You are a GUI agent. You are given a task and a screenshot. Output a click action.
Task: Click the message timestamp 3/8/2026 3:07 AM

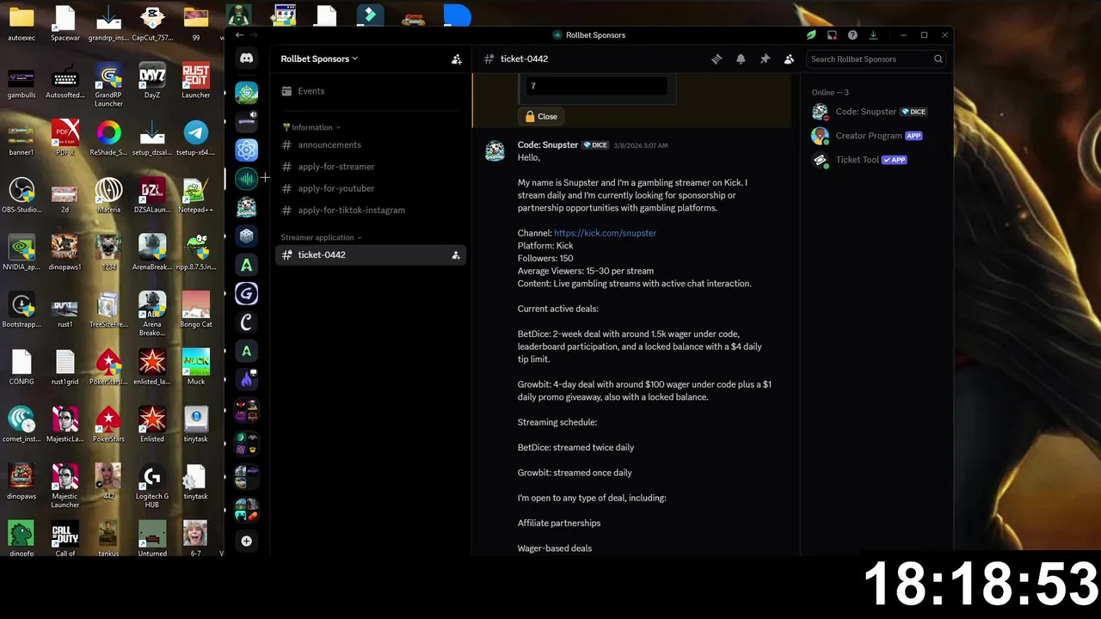(x=640, y=145)
